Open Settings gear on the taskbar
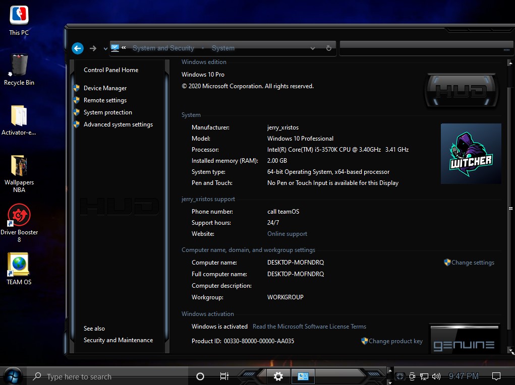Viewport: 515px width, 385px height. tap(278, 376)
